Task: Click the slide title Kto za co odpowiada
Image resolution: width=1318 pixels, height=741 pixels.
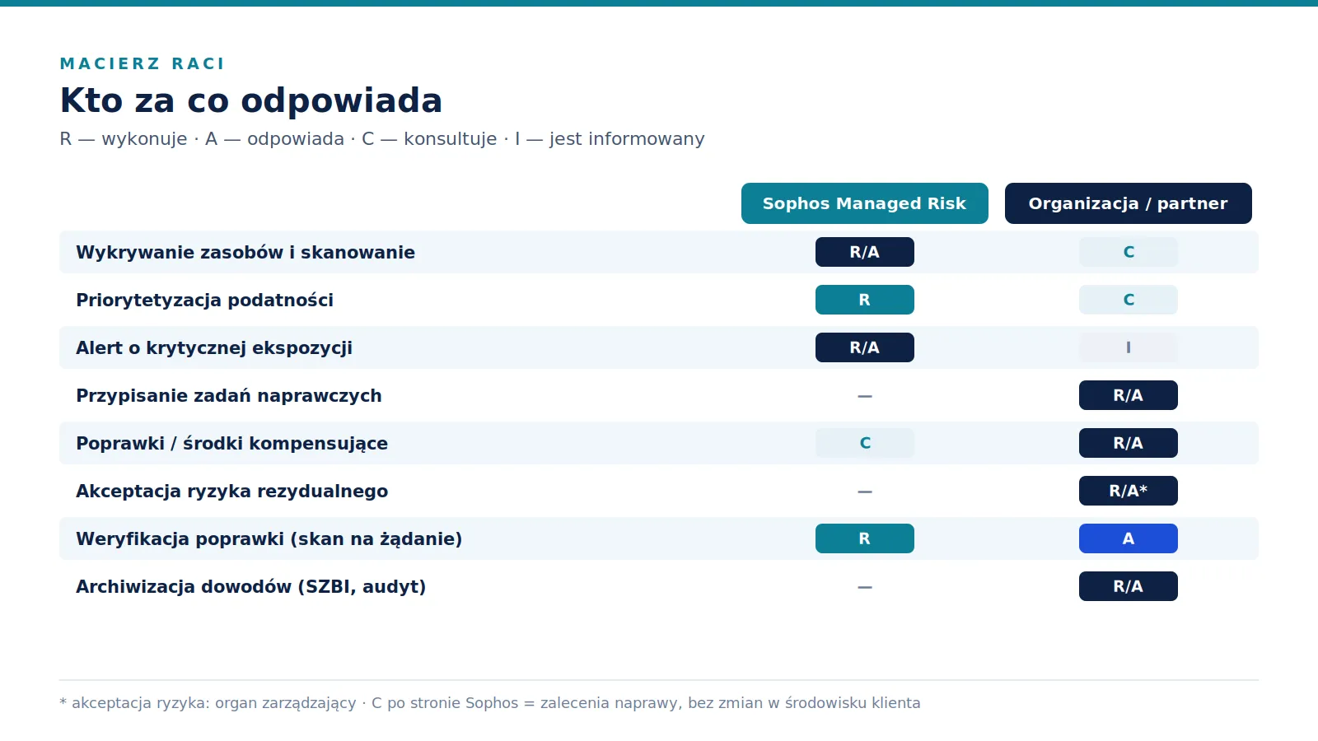Action: click(251, 100)
